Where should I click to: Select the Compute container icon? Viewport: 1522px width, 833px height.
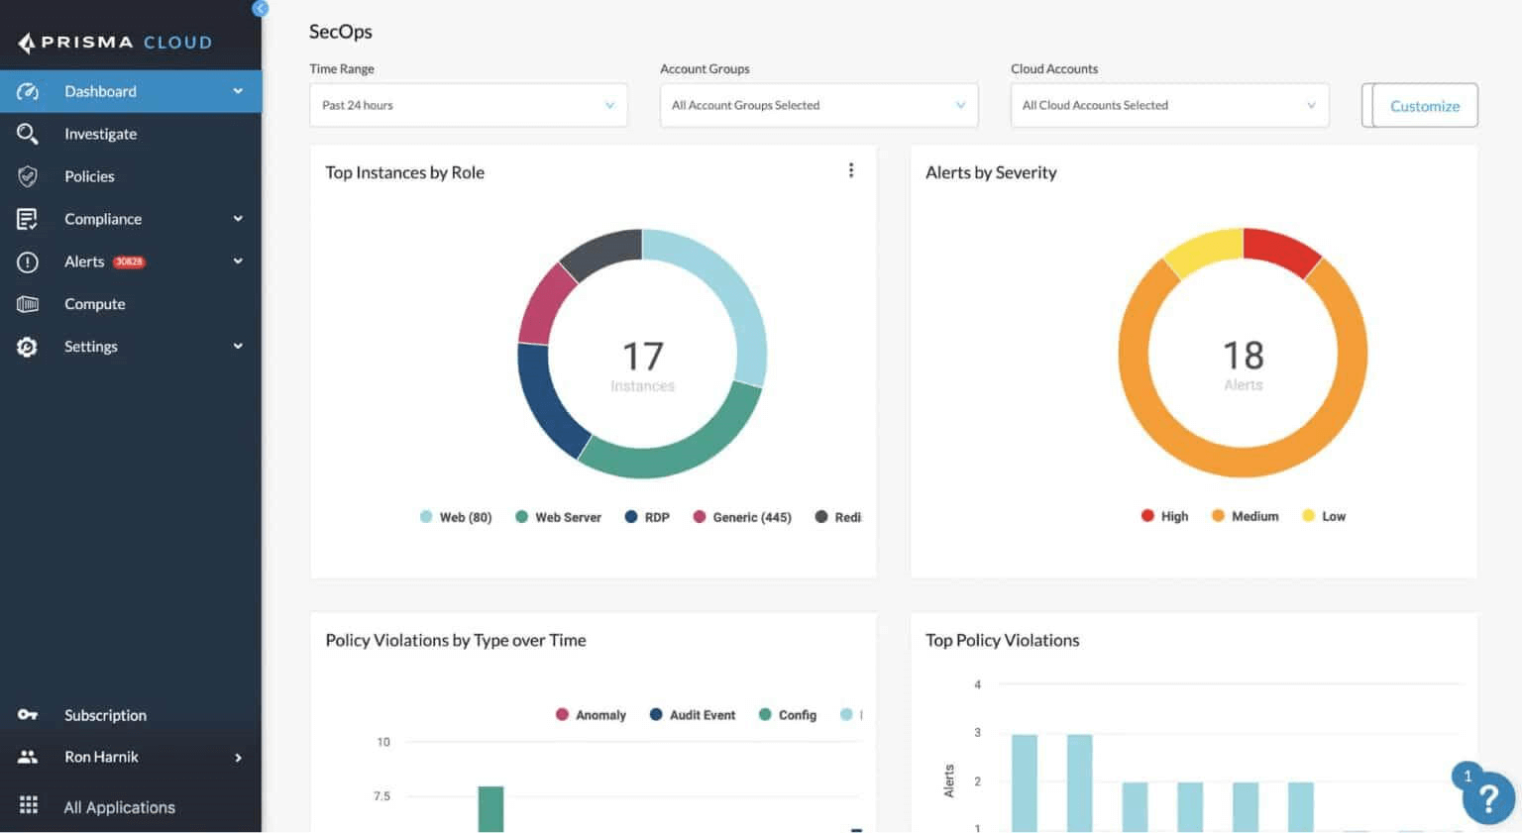coord(27,303)
